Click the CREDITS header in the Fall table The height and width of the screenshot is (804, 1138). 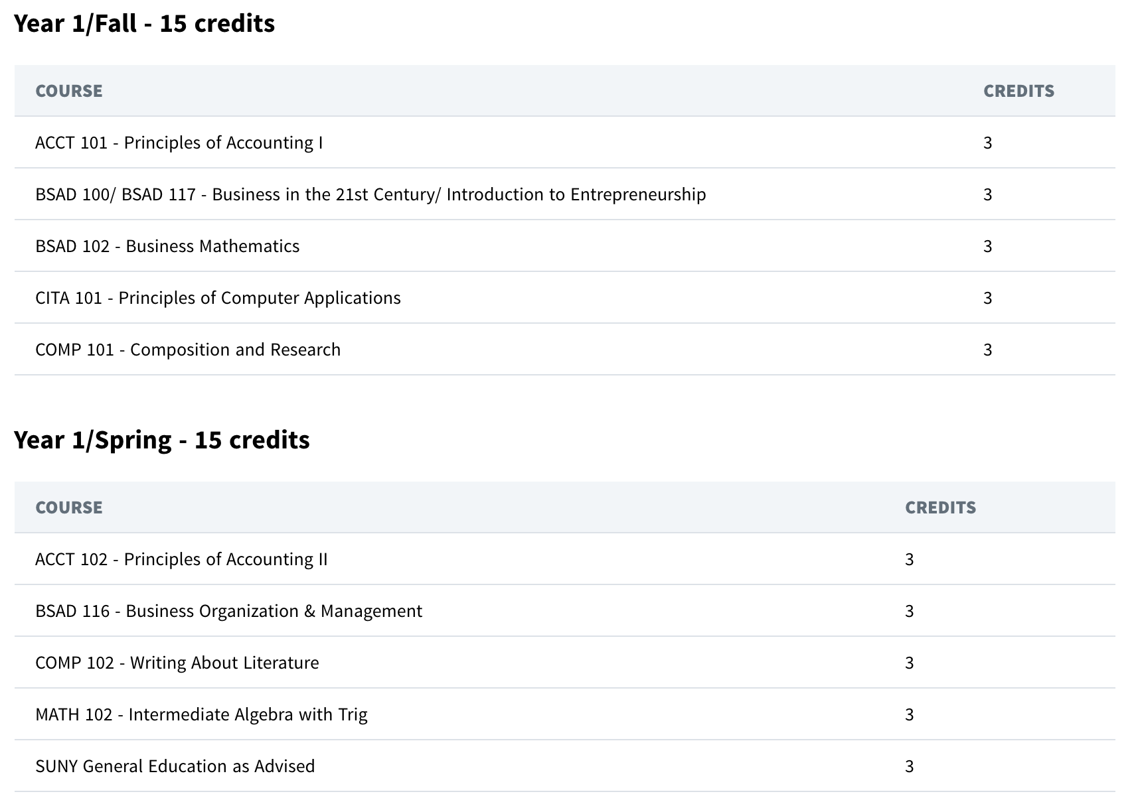pyautogui.click(x=1018, y=91)
